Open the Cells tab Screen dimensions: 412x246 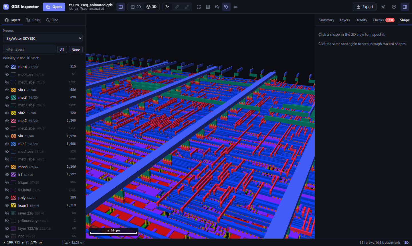pyautogui.click(x=33, y=20)
